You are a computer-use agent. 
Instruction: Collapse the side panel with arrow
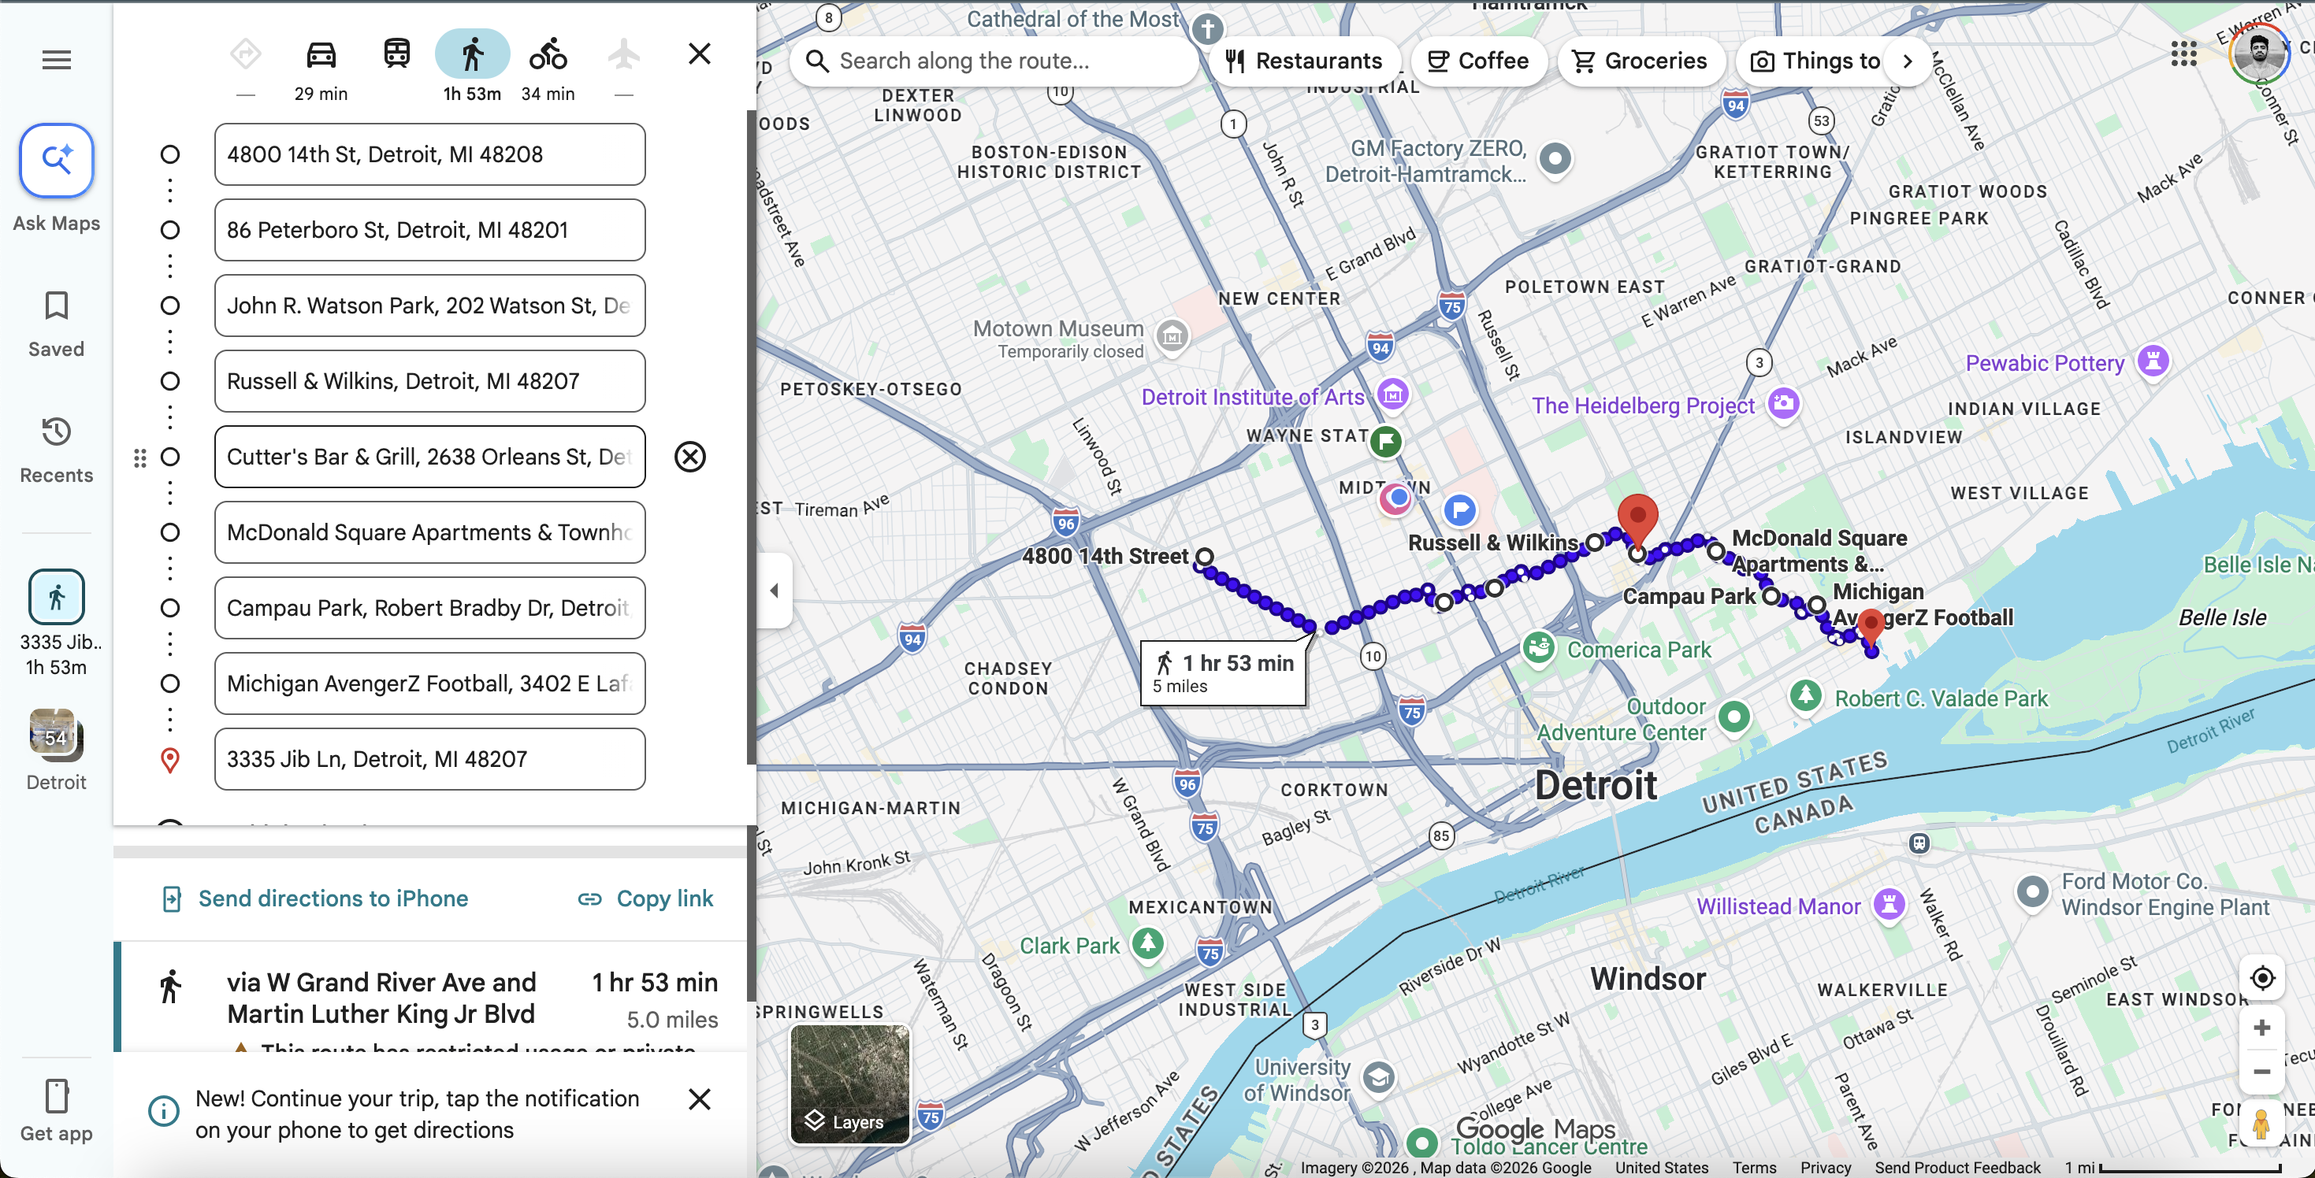[x=774, y=590]
